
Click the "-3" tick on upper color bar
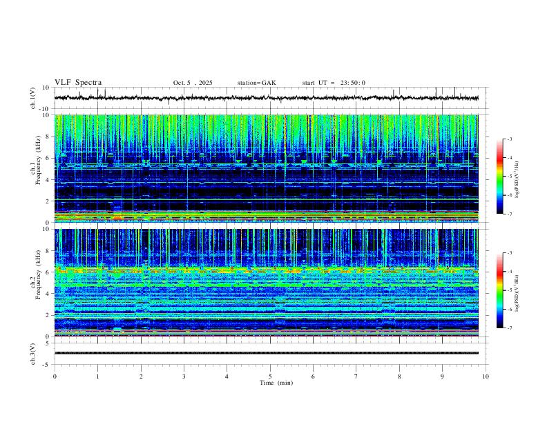(510, 139)
